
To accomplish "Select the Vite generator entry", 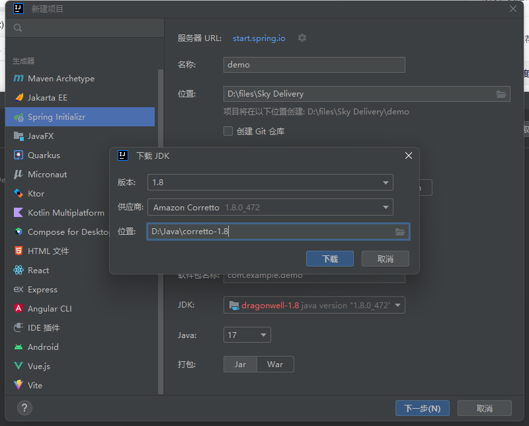I will pos(80,385).
